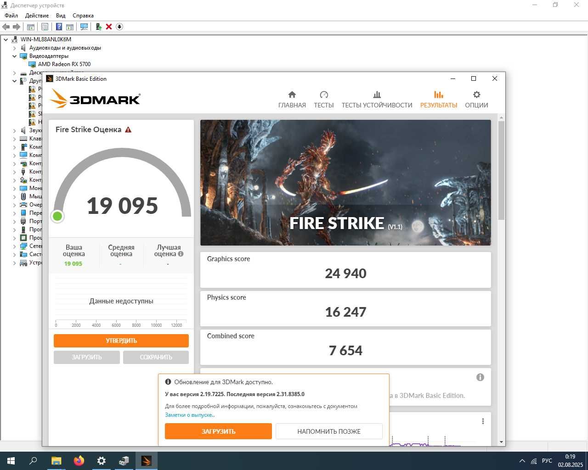Click the РУС language indicator
The image size is (588, 470).
tap(547, 461)
